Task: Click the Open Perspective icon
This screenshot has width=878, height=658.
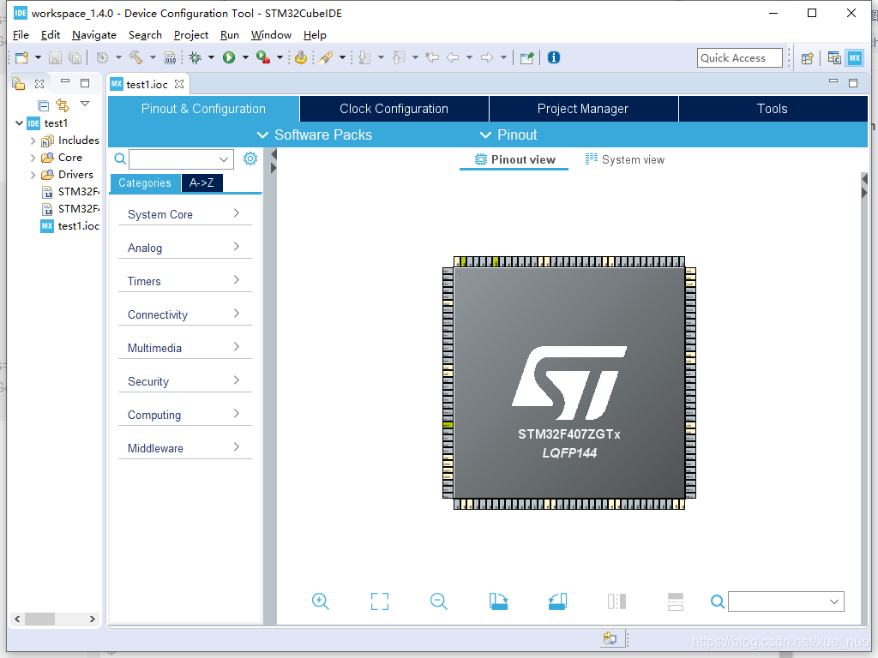Action: [807, 57]
